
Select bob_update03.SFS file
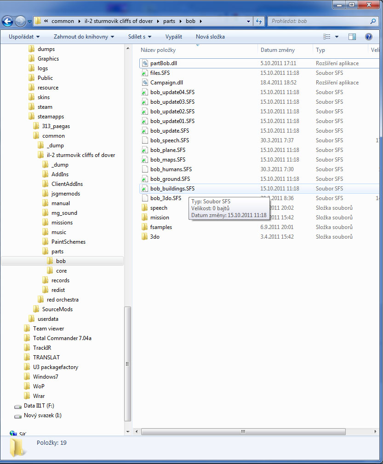click(172, 102)
